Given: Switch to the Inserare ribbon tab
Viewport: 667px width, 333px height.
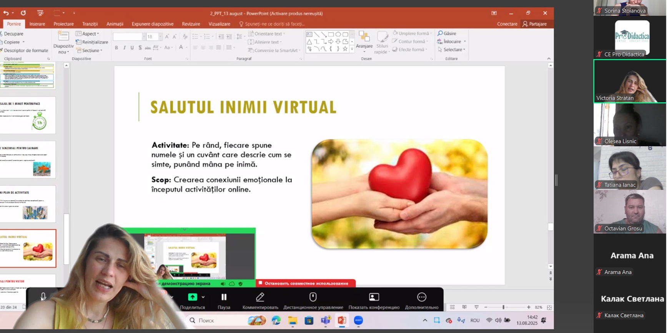Looking at the screenshot, I should (37, 24).
